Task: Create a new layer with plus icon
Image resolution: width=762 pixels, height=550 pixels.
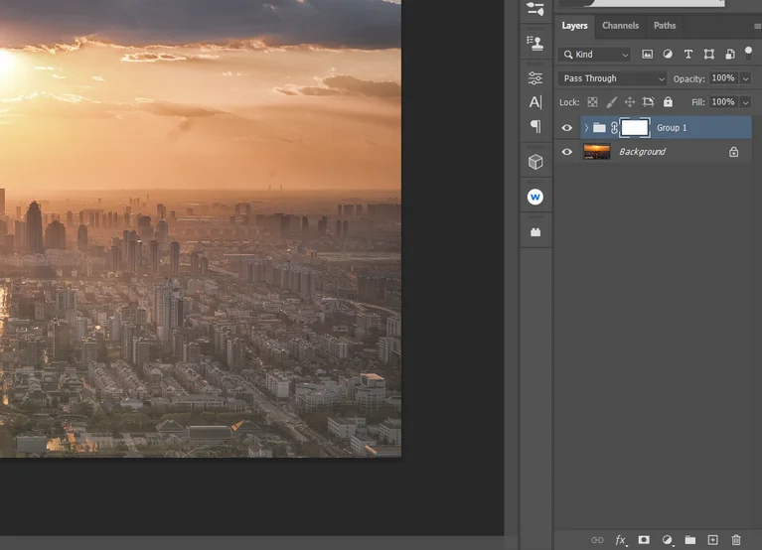Action: click(x=712, y=540)
